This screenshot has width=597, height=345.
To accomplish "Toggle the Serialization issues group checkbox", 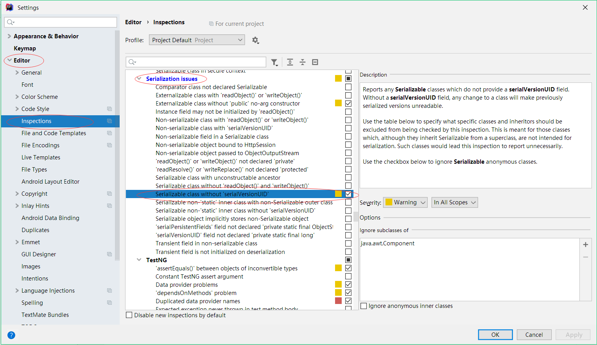I will (348, 79).
